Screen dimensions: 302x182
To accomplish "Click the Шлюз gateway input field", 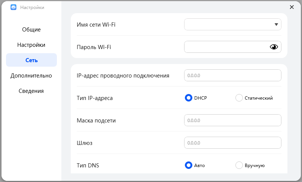I will (232, 143).
